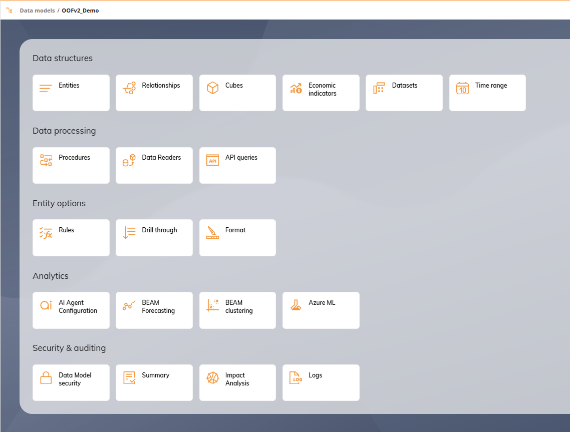Screen dimensions: 570x432
Task: Click the Data Model security lock icon
Action: point(46,378)
